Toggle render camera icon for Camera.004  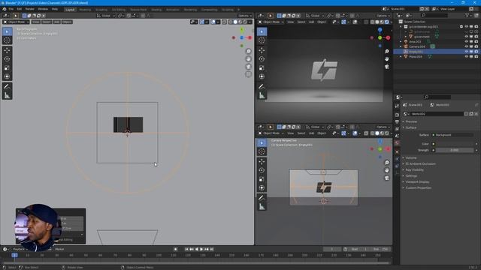476,46
